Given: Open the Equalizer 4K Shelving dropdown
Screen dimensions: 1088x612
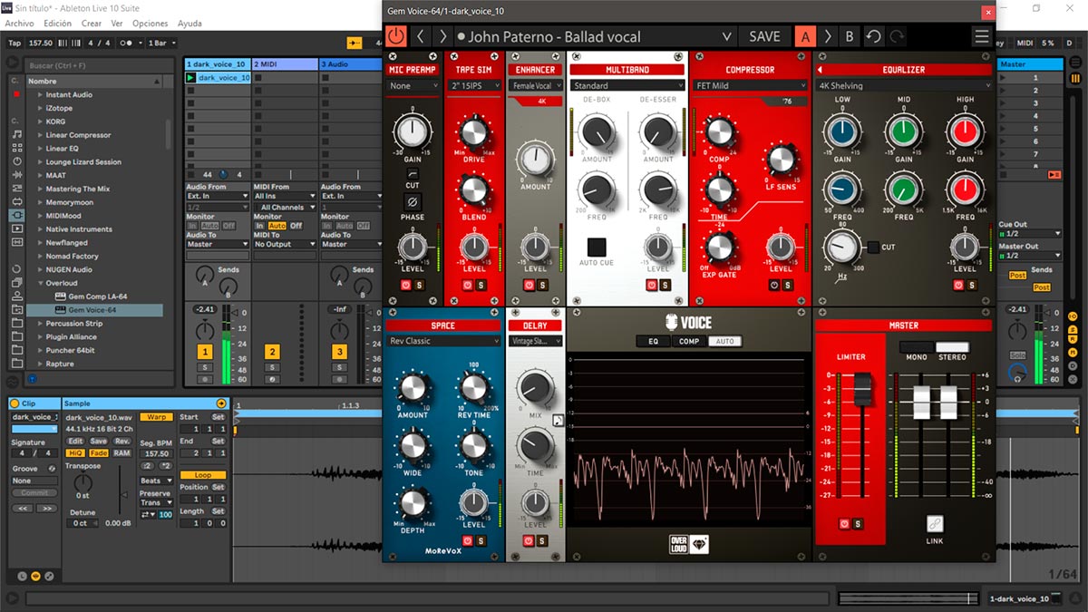Looking at the screenshot, I should pyautogui.click(x=903, y=86).
